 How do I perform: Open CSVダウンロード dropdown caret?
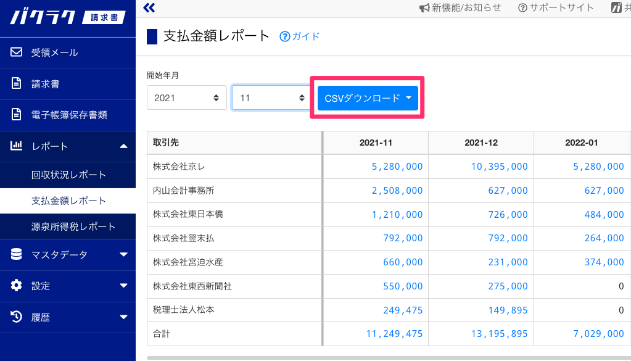(x=409, y=98)
